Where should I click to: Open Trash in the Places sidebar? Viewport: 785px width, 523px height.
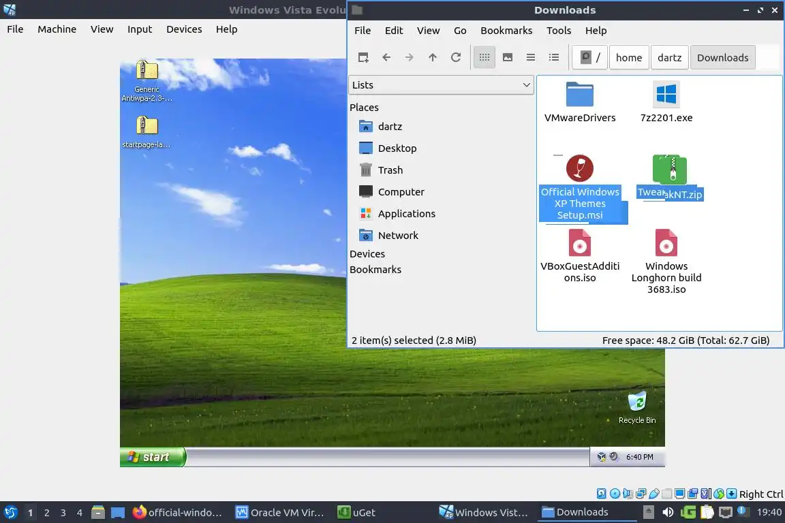[x=380, y=170]
